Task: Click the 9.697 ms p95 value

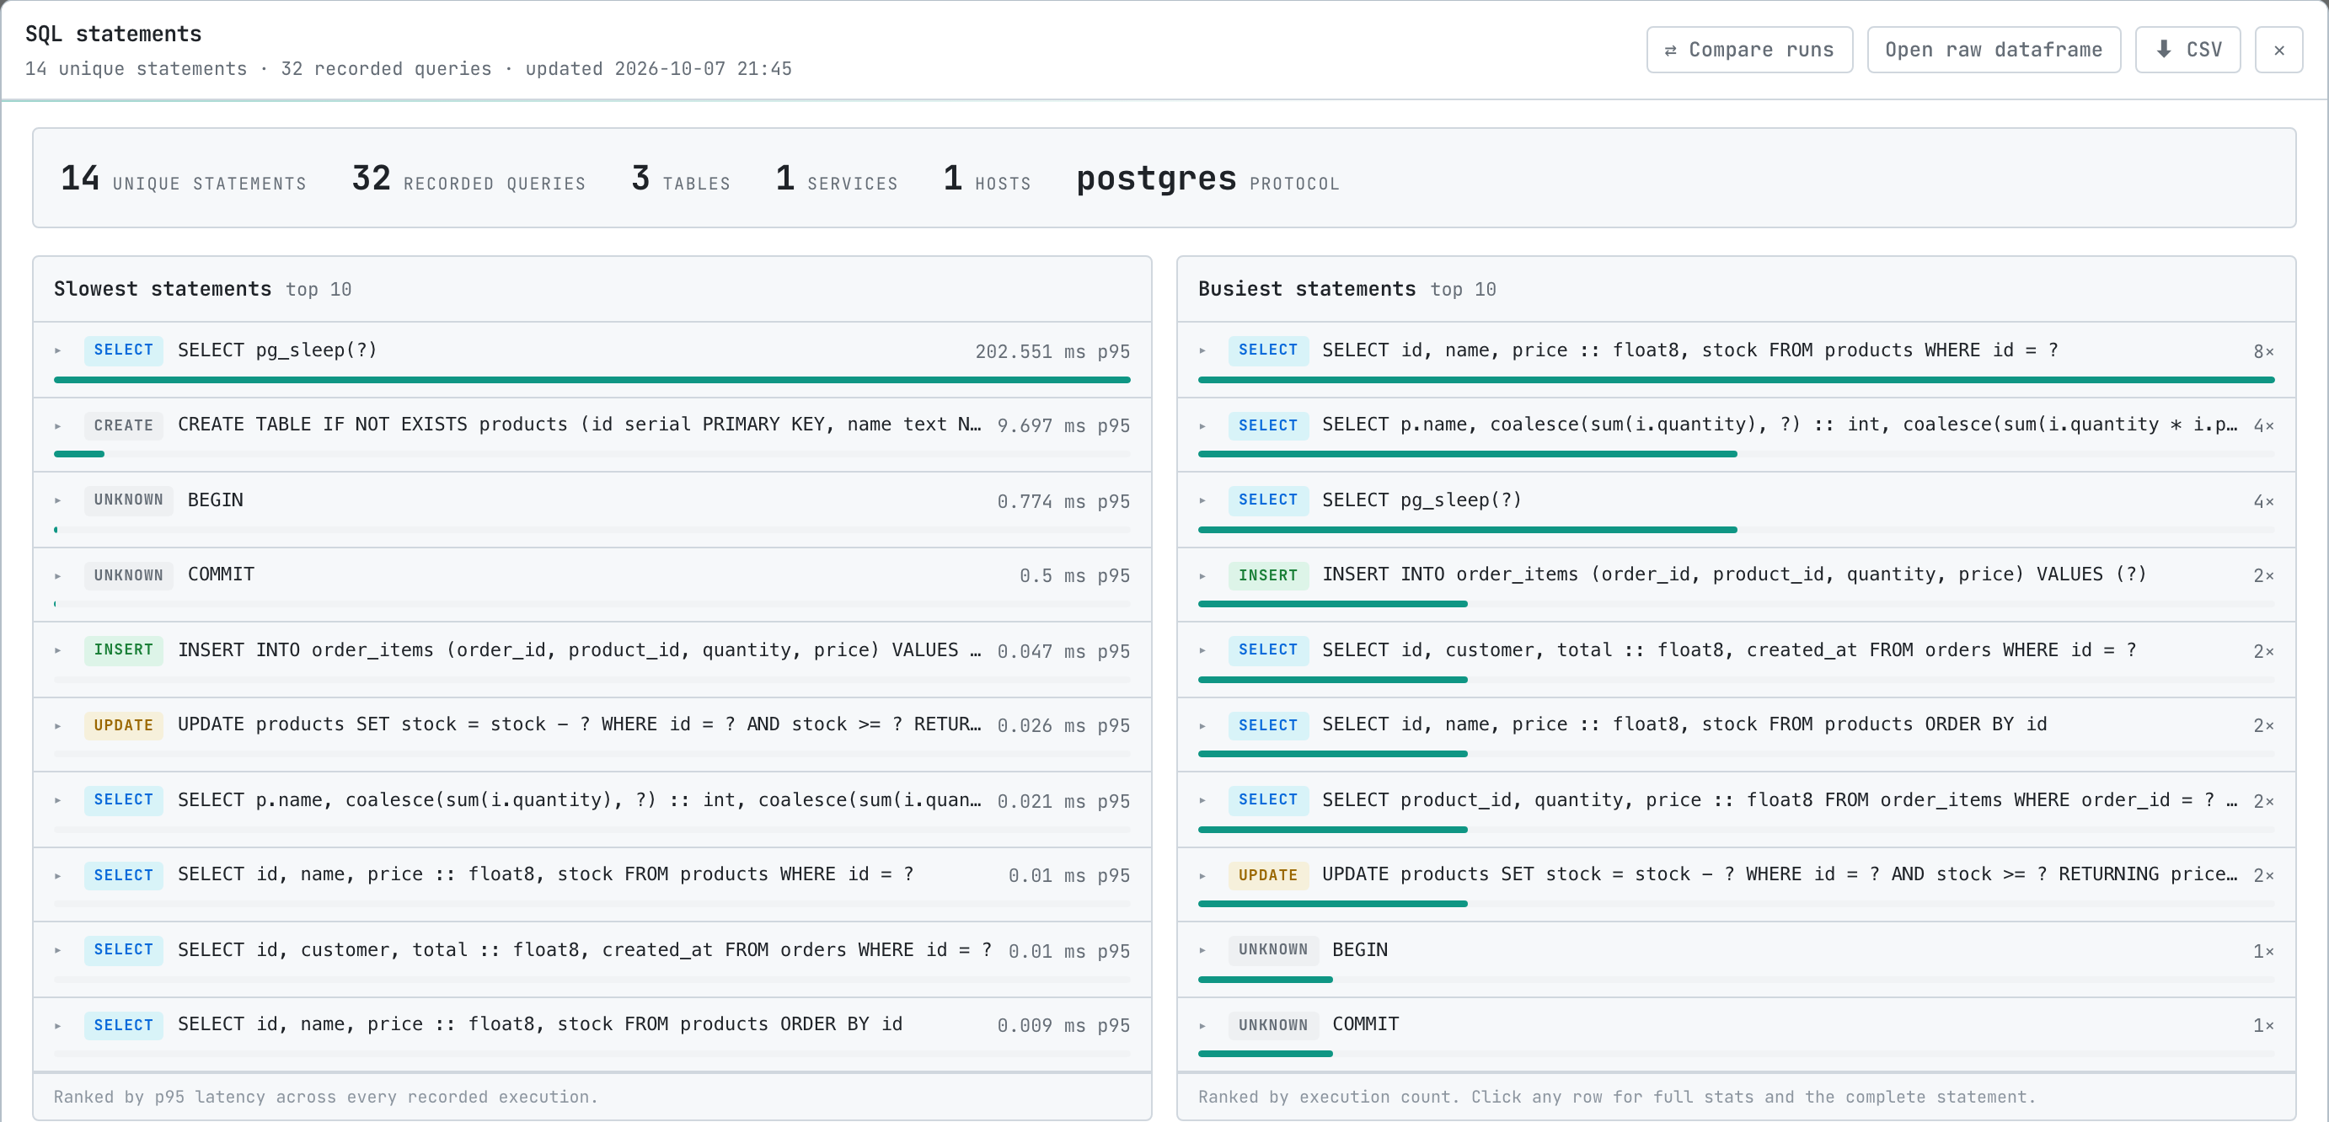Action: (1063, 426)
